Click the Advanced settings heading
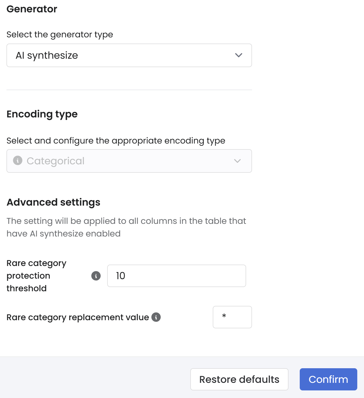Viewport: 364px width, 398px height. click(x=53, y=202)
